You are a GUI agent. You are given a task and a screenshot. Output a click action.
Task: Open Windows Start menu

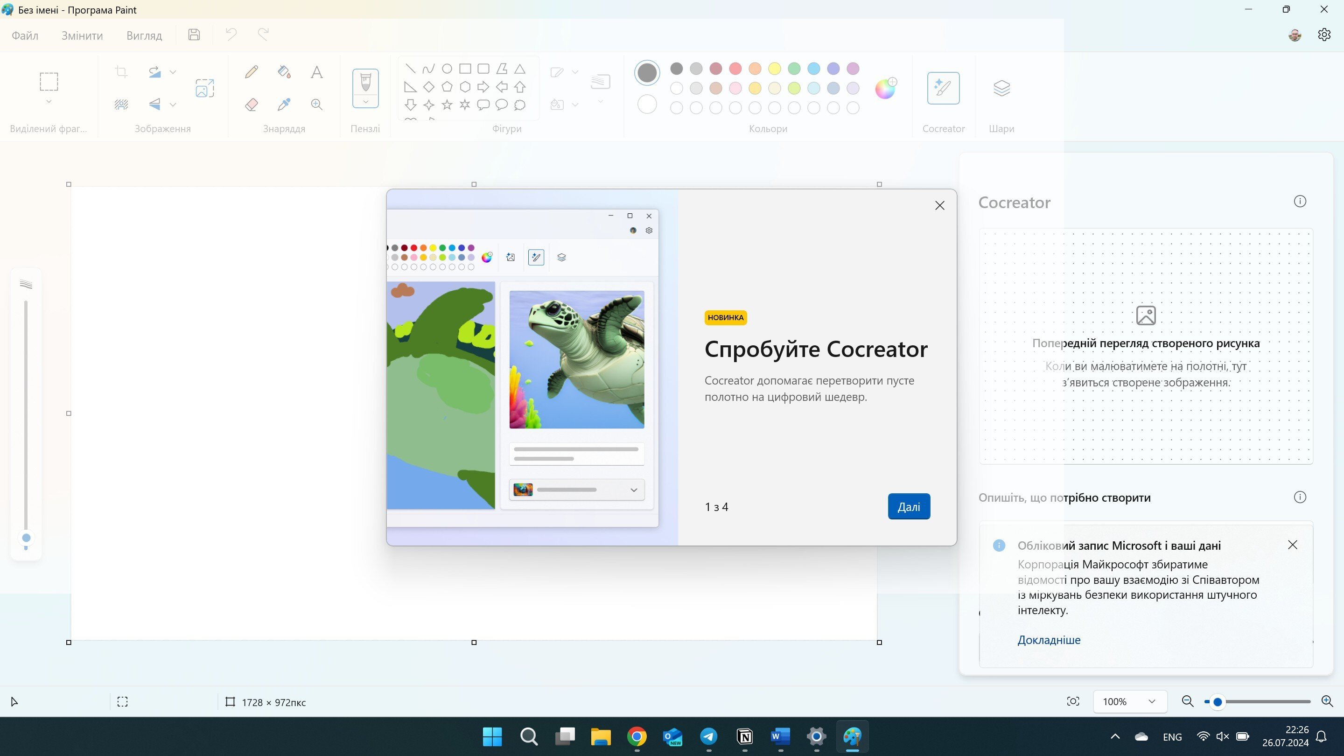(492, 737)
